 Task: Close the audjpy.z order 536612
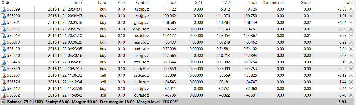tap(351, 89)
